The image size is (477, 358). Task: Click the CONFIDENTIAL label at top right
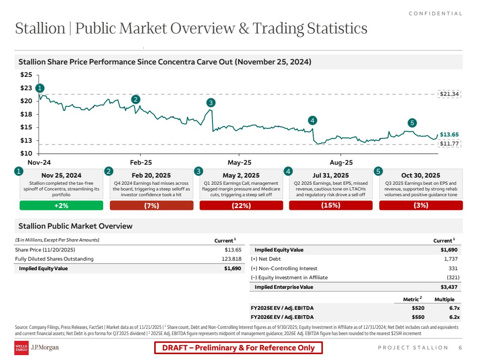pos(435,13)
